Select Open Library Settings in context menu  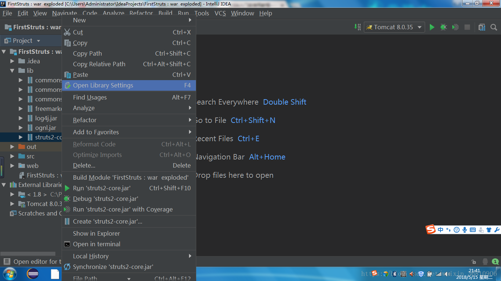pos(129,85)
